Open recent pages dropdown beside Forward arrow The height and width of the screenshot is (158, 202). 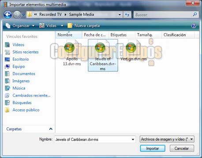tap(23, 14)
